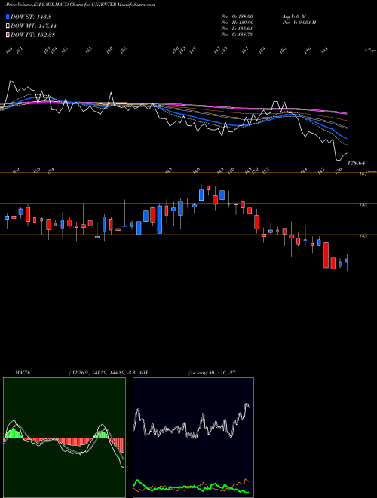Viewport: 377px width, 498px height.
Task: Click the 'ADX' panel heading
Action: point(143,373)
